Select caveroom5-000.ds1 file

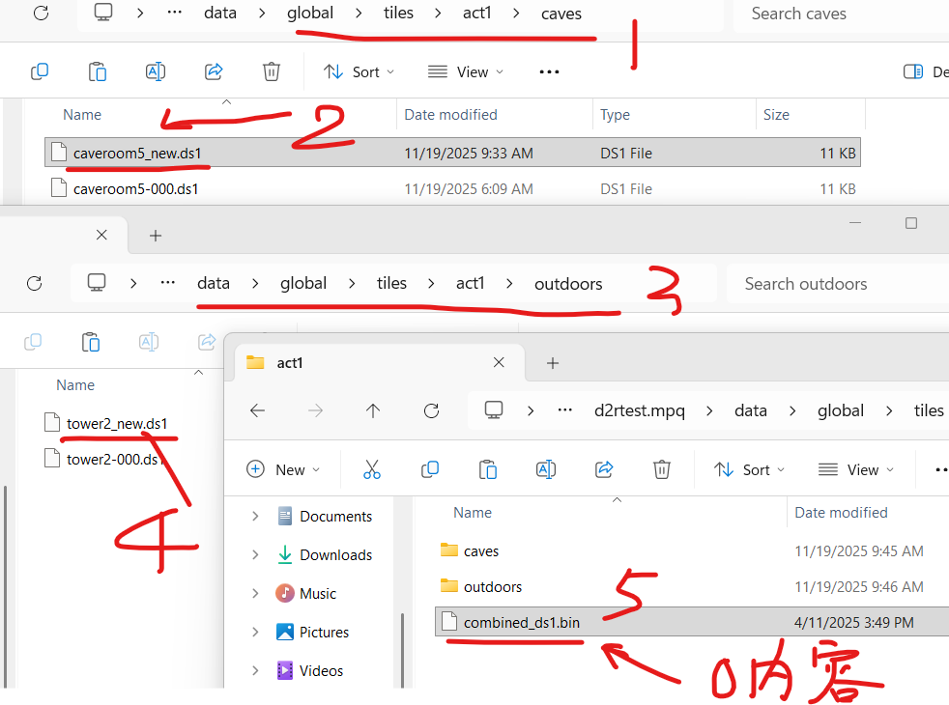pyautogui.click(x=452, y=188)
